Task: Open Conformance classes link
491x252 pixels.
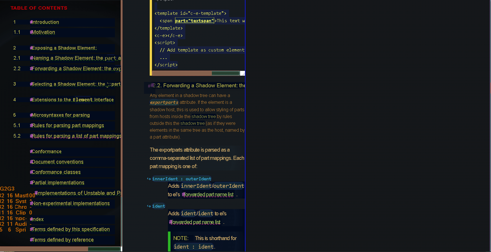Action: [55, 172]
